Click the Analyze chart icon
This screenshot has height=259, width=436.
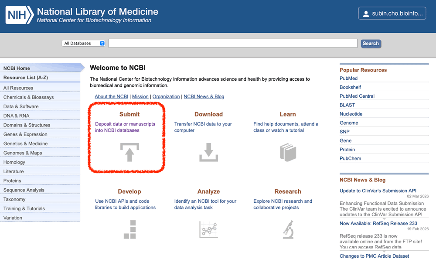pyautogui.click(x=208, y=229)
